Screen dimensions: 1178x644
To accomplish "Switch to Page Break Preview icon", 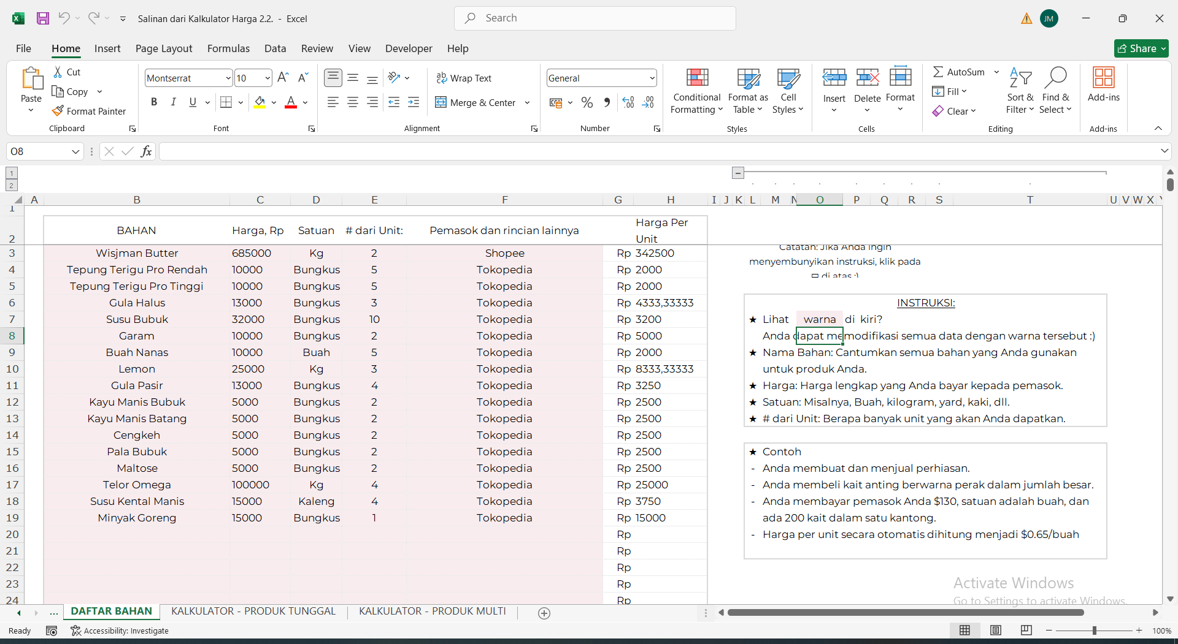I will (1026, 631).
